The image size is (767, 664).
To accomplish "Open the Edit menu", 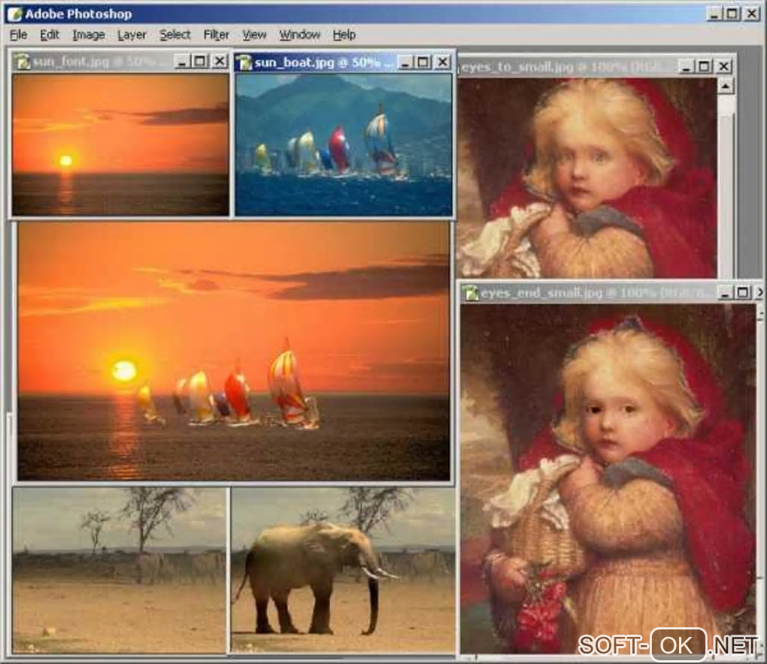I will coord(50,35).
